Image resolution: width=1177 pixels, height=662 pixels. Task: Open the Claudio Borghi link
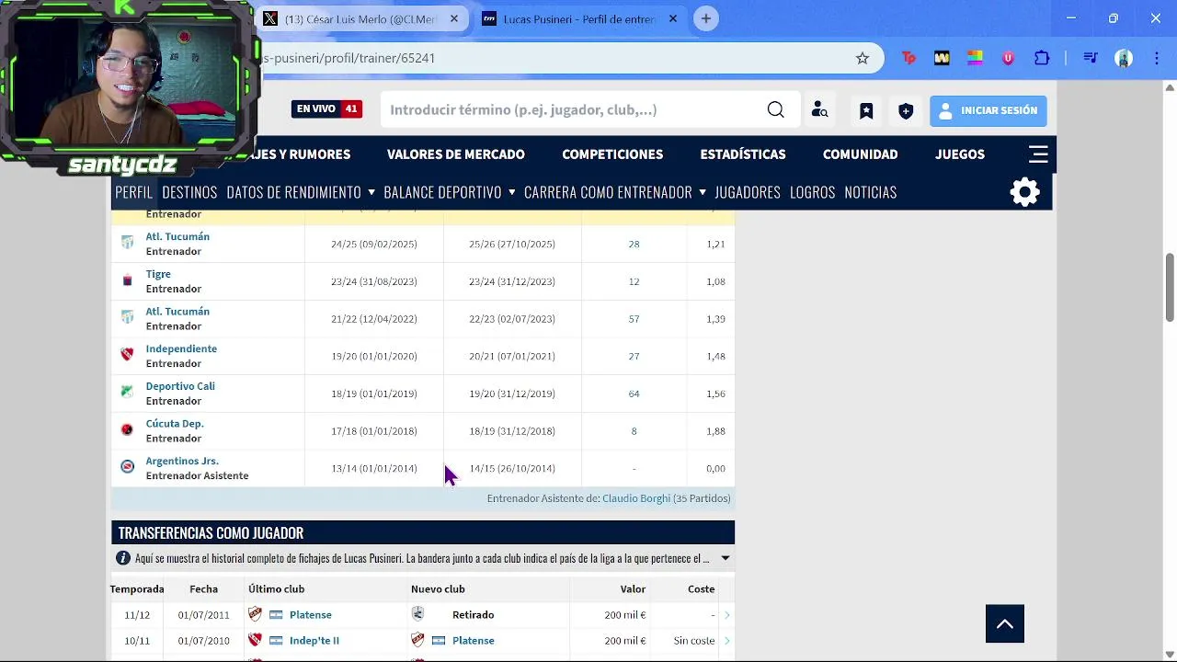[636, 498]
